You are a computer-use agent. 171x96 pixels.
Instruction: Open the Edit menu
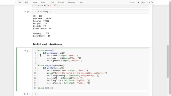27,2
